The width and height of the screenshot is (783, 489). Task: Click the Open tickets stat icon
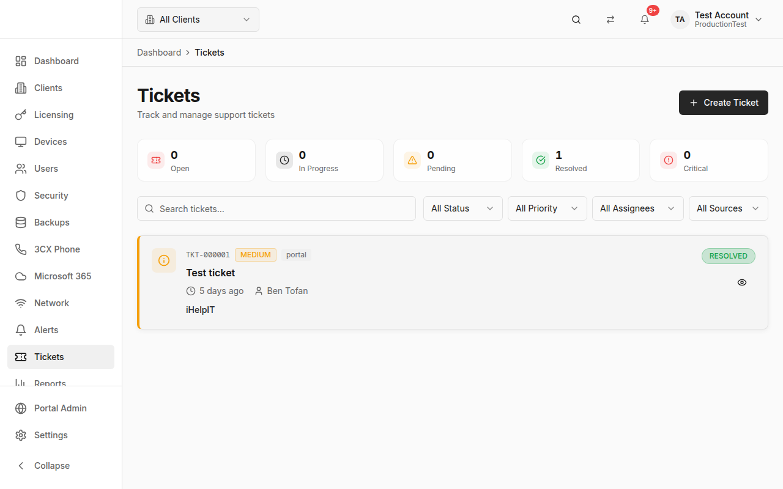click(156, 160)
